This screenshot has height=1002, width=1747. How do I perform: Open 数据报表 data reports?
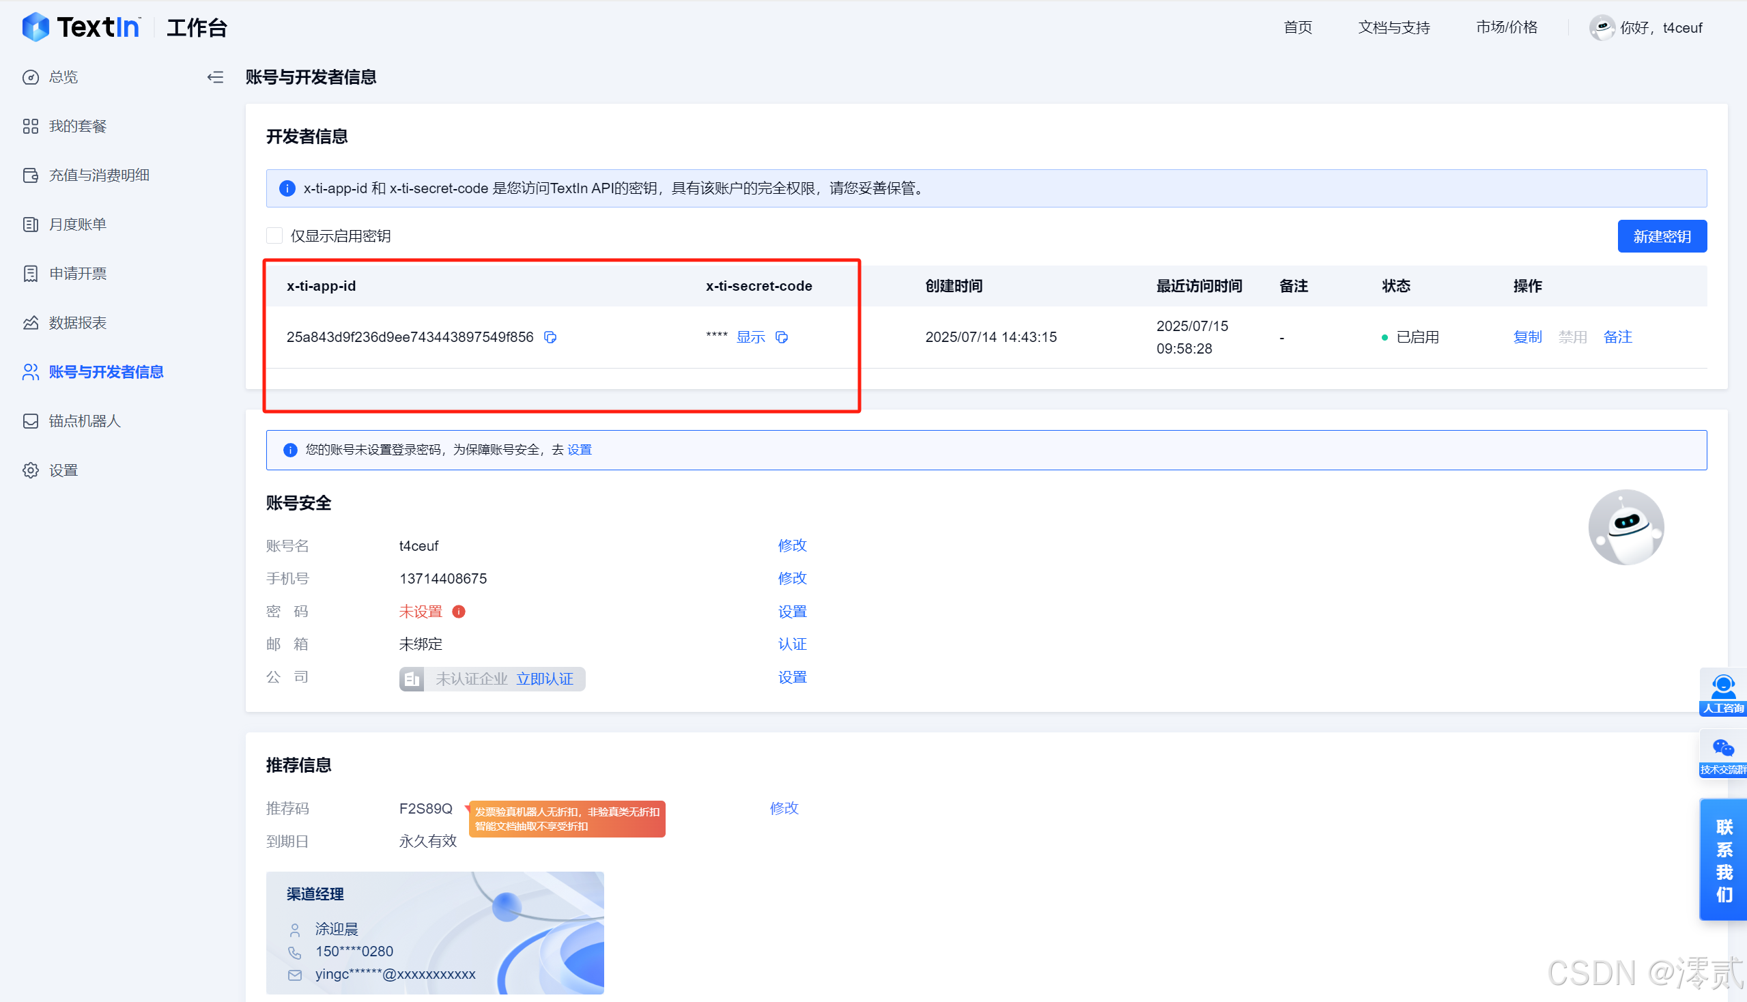tap(79, 322)
